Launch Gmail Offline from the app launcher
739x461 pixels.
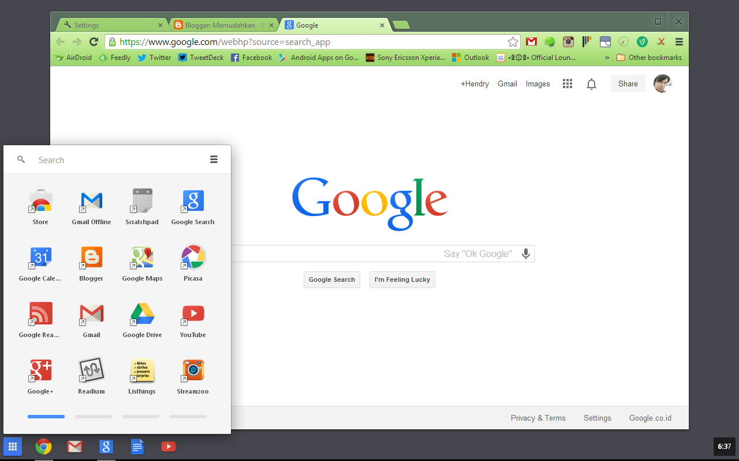coord(91,206)
